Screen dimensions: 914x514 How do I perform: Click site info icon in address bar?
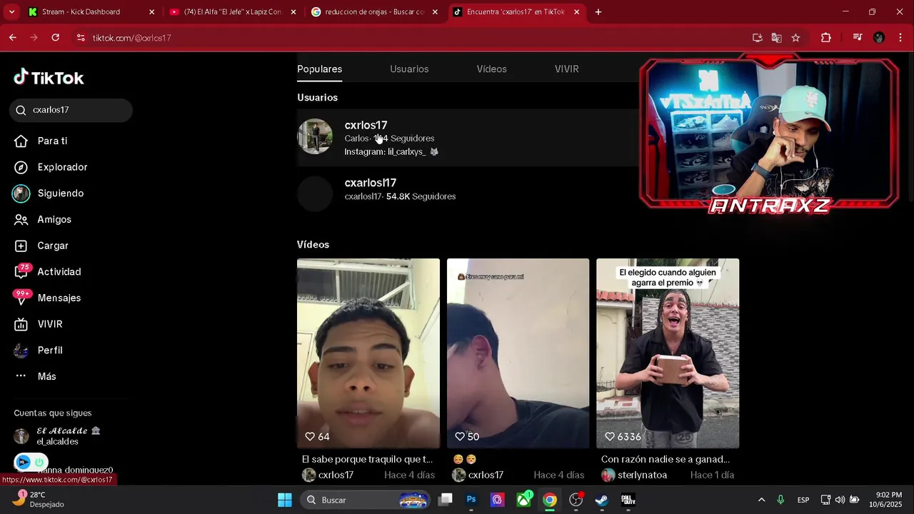click(x=80, y=38)
